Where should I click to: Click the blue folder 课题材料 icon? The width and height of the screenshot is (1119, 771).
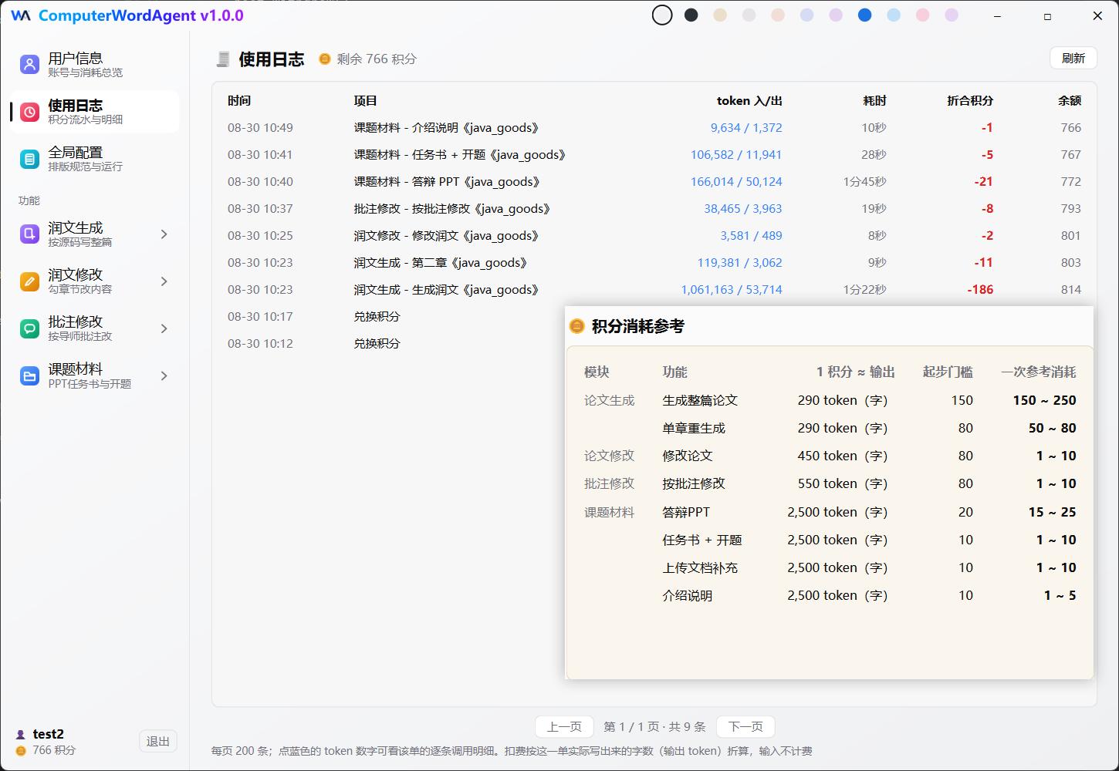pyautogui.click(x=29, y=376)
